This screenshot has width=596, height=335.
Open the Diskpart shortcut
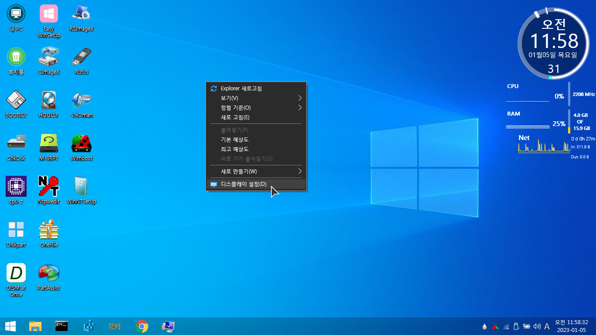pyautogui.click(x=16, y=233)
